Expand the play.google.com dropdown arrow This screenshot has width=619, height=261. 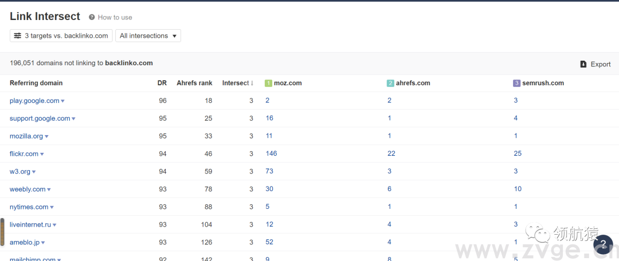[63, 101]
